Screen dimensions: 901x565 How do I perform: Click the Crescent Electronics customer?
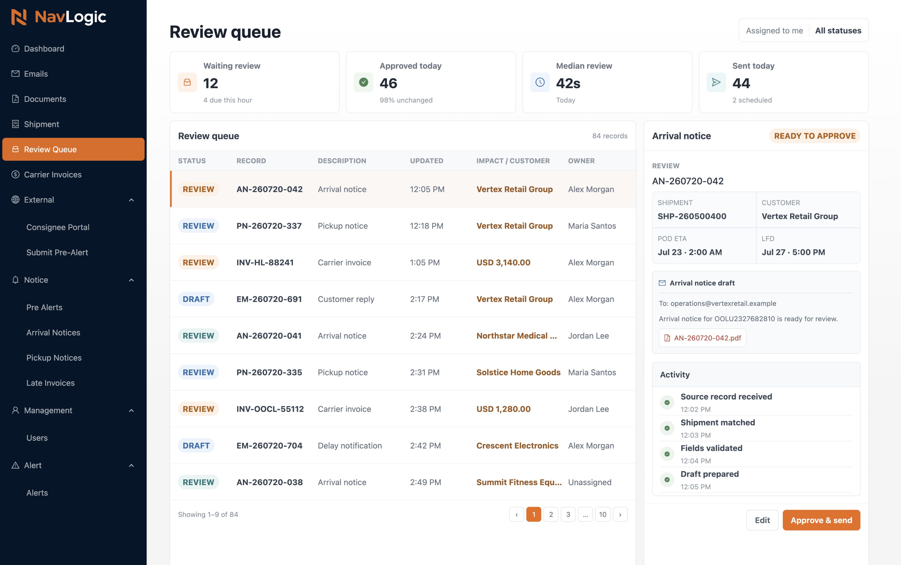click(517, 445)
